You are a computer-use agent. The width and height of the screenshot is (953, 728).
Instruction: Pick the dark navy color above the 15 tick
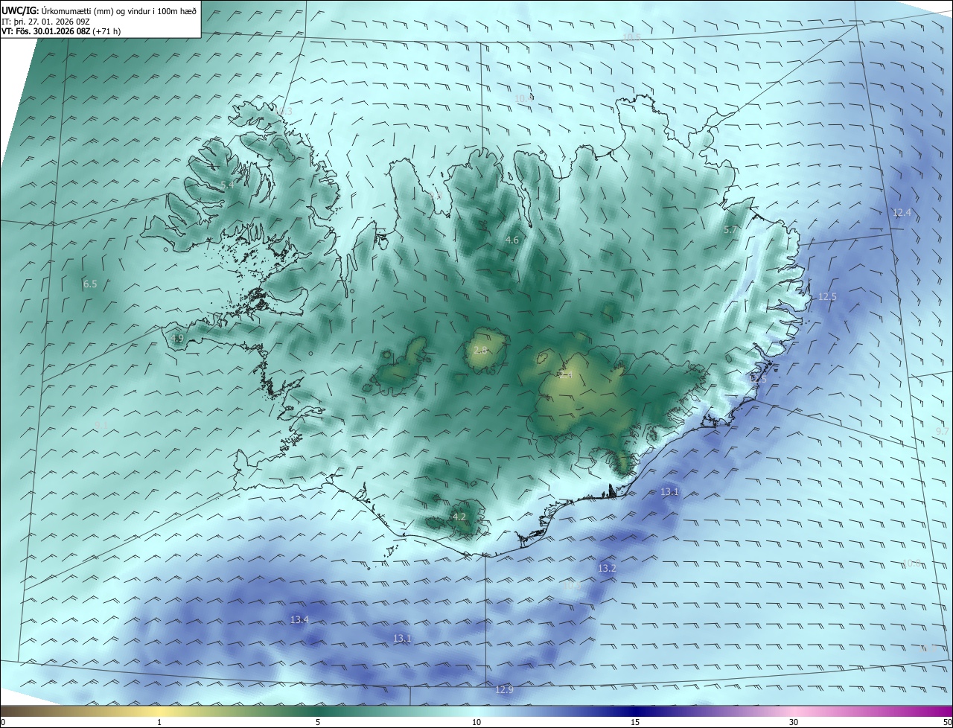(635, 711)
